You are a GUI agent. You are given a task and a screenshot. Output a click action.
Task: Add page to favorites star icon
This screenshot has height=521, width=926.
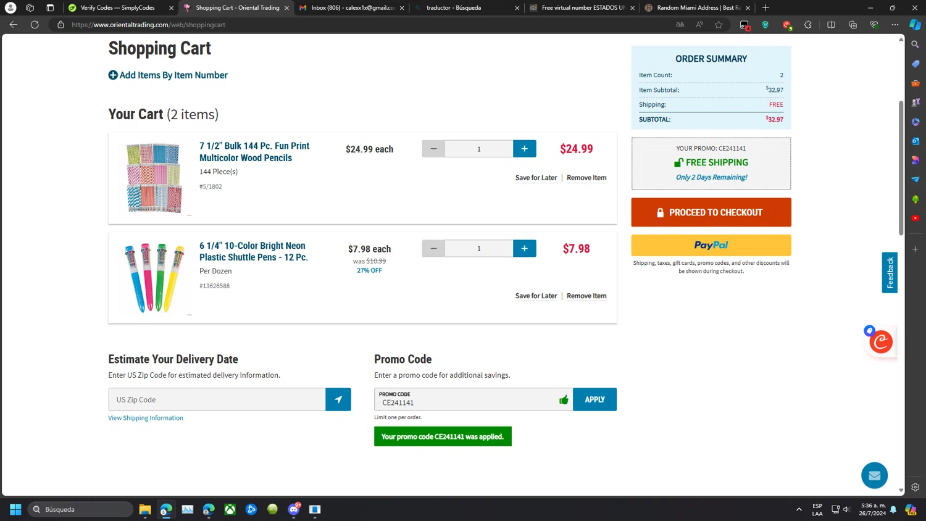719,25
